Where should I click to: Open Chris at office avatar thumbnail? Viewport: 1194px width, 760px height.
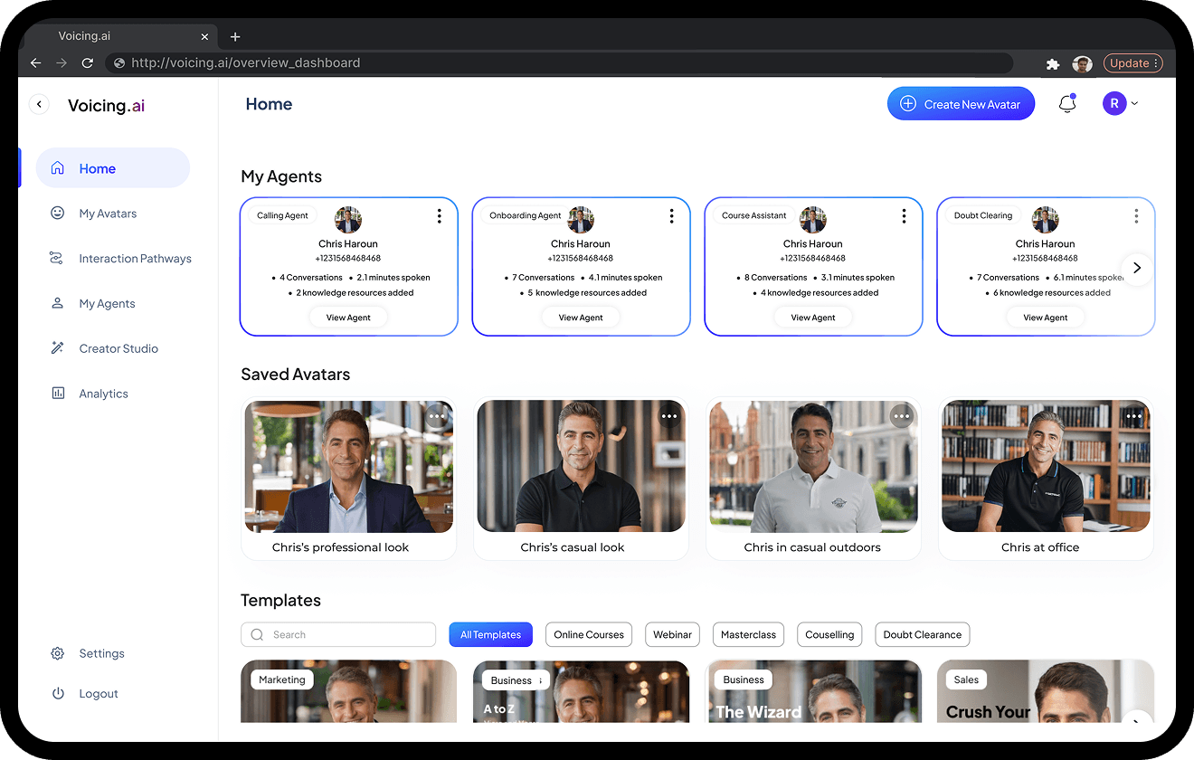(1046, 467)
